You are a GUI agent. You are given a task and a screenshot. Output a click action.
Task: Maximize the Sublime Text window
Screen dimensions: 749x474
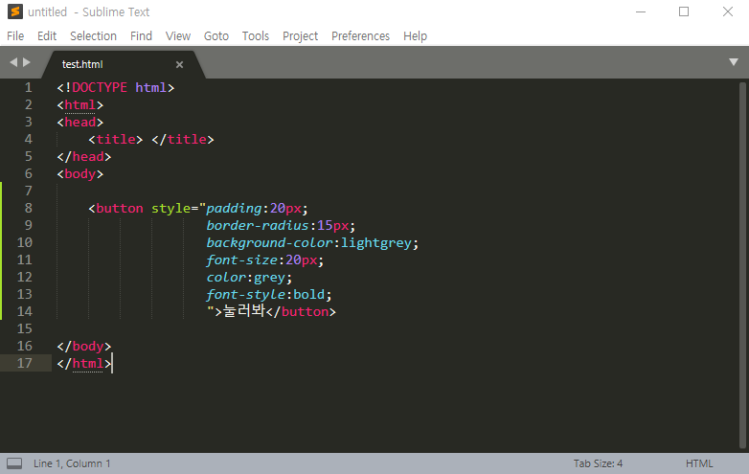pyautogui.click(x=684, y=11)
